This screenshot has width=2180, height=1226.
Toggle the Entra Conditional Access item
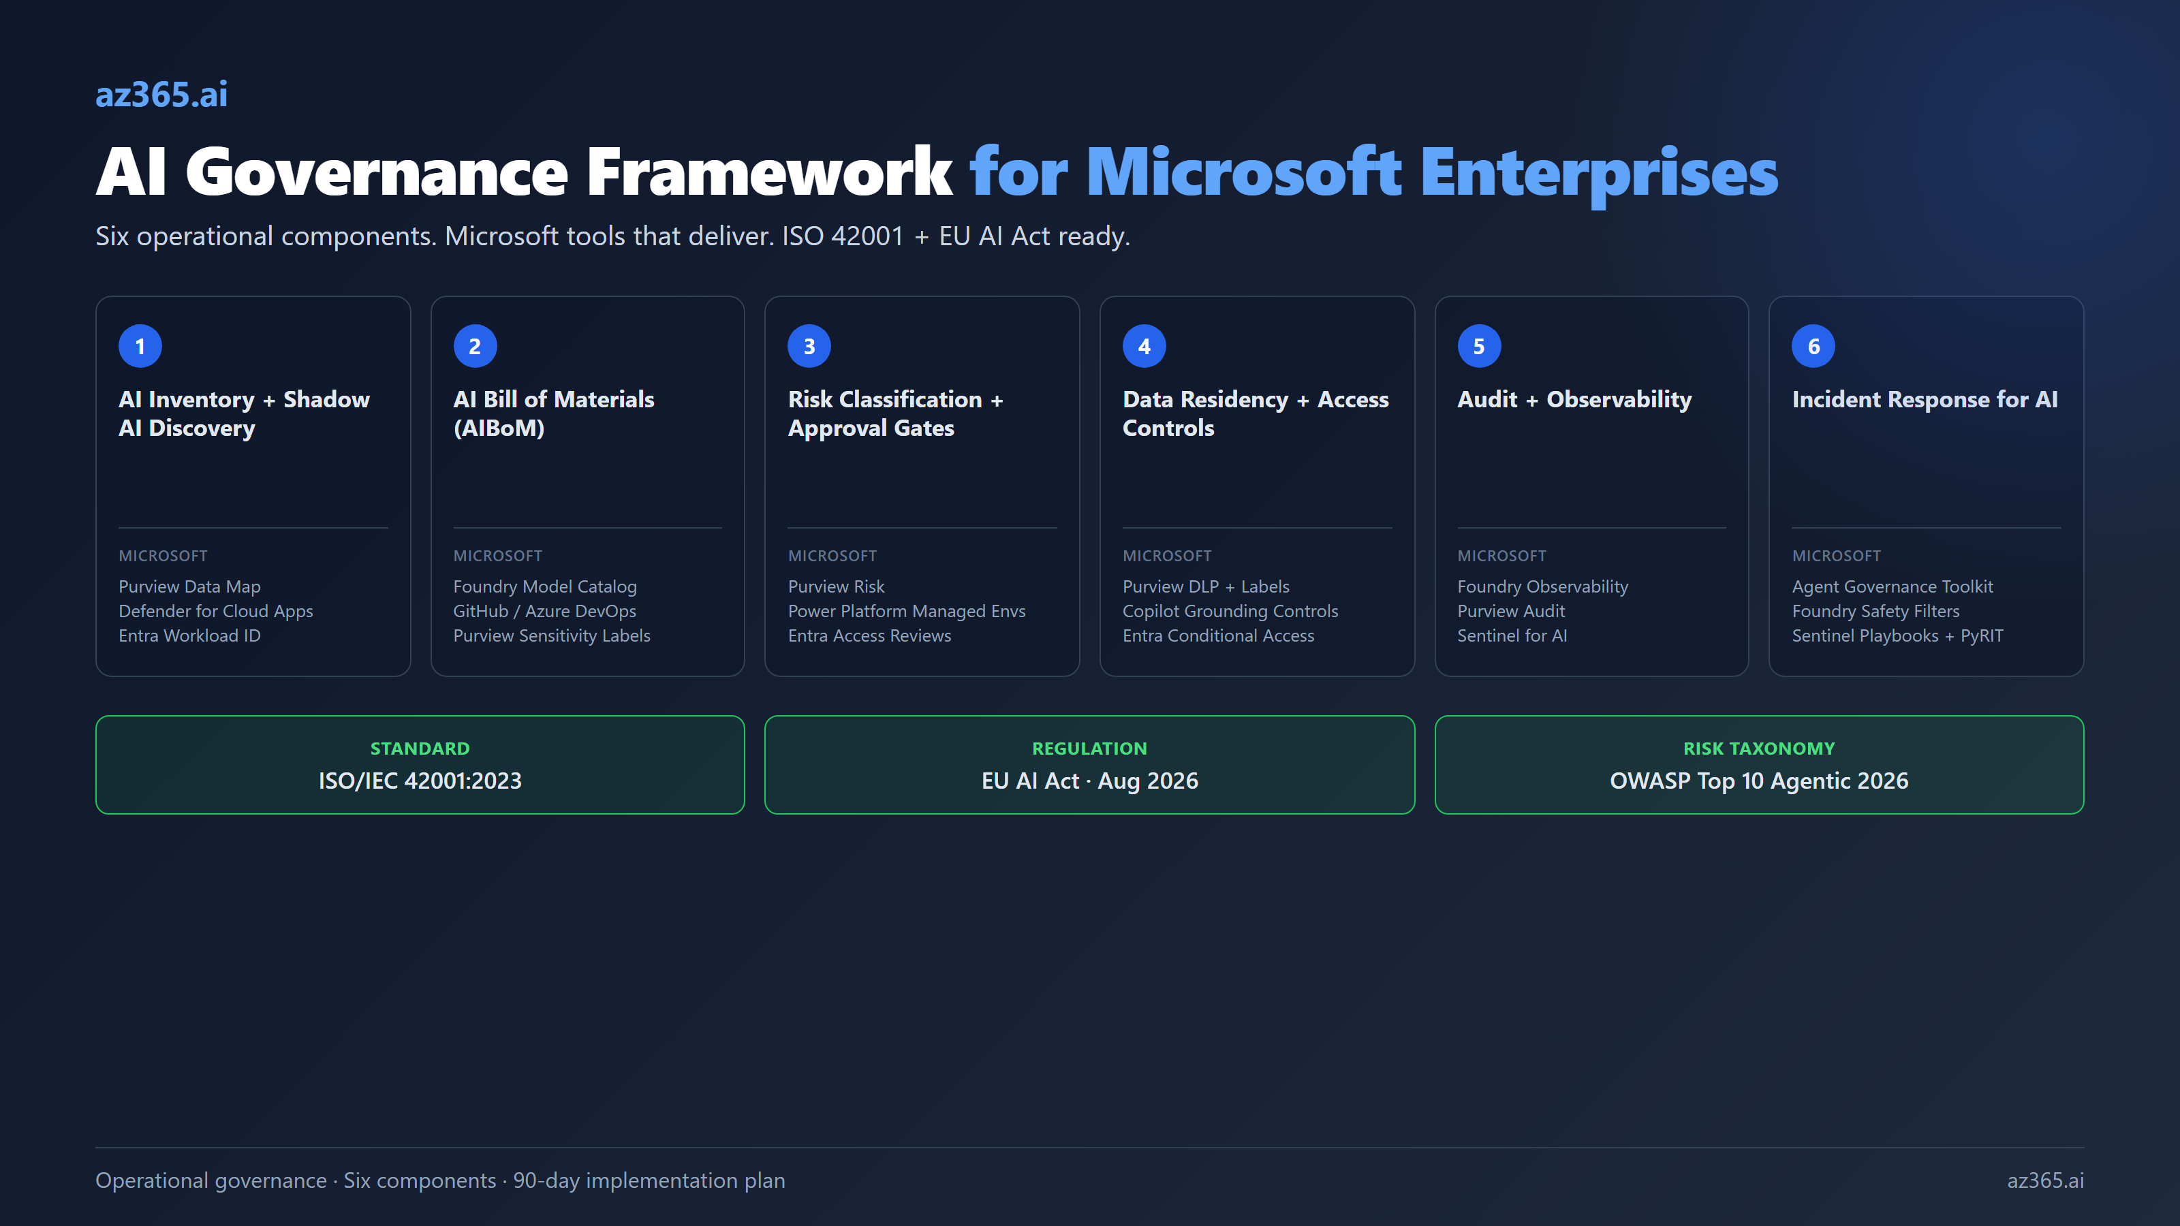1219,635
